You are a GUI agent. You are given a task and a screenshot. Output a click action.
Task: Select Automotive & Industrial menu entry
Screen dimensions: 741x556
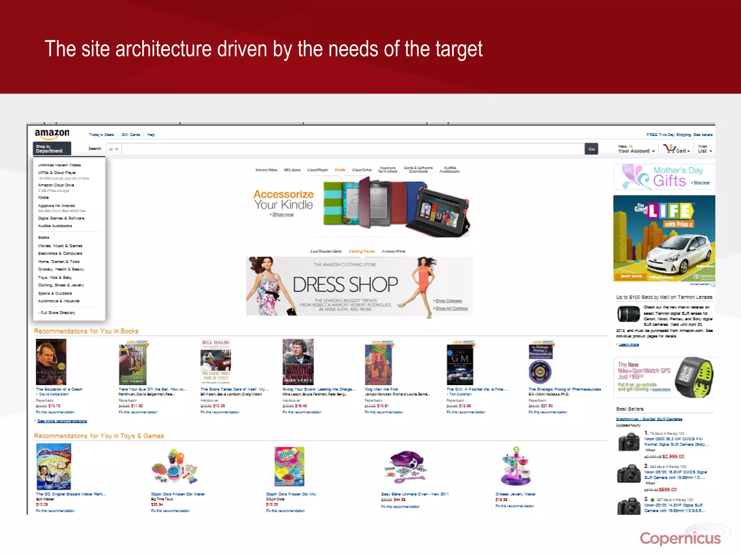tap(59, 301)
